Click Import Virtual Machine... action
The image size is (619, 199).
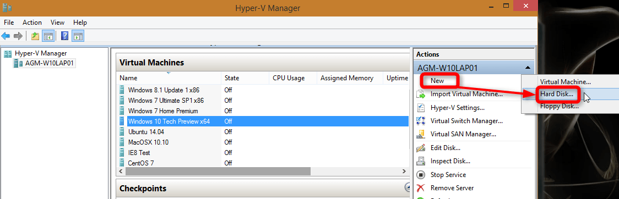[466, 94]
